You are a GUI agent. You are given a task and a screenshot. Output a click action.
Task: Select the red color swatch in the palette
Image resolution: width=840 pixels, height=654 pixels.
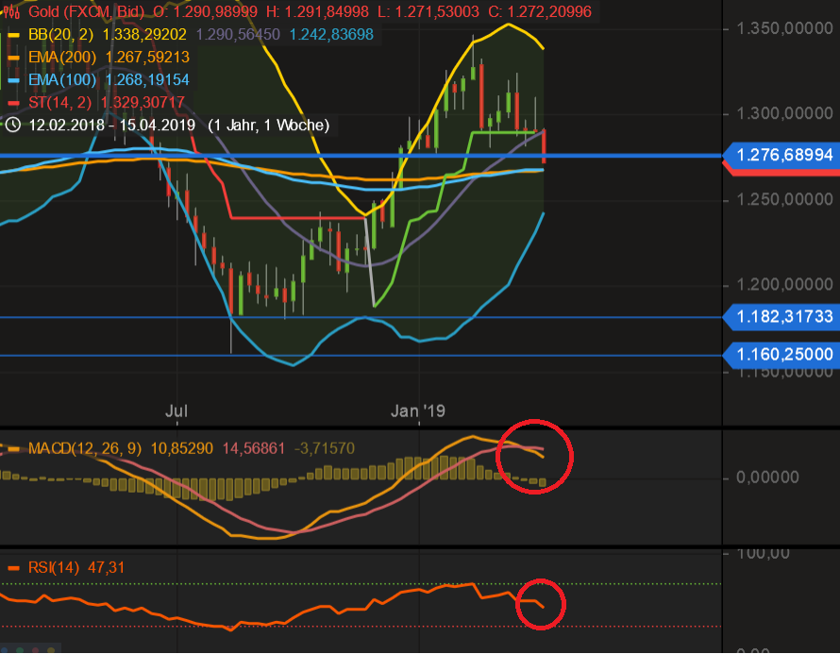click(36, 650)
